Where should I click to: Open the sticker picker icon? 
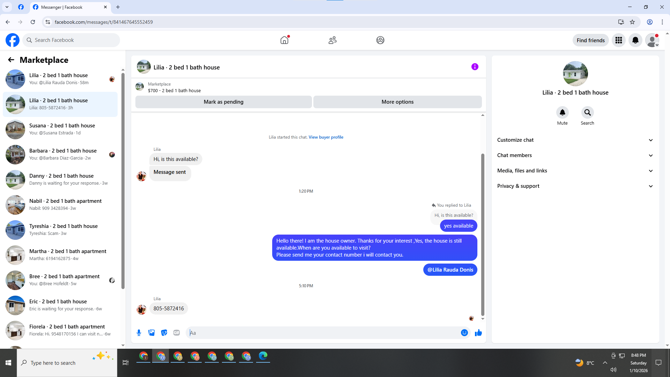[x=164, y=333]
